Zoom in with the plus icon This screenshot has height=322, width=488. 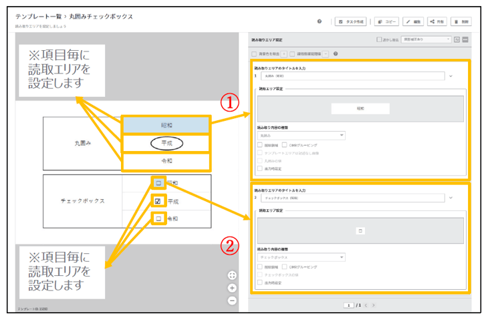[232, 288]
